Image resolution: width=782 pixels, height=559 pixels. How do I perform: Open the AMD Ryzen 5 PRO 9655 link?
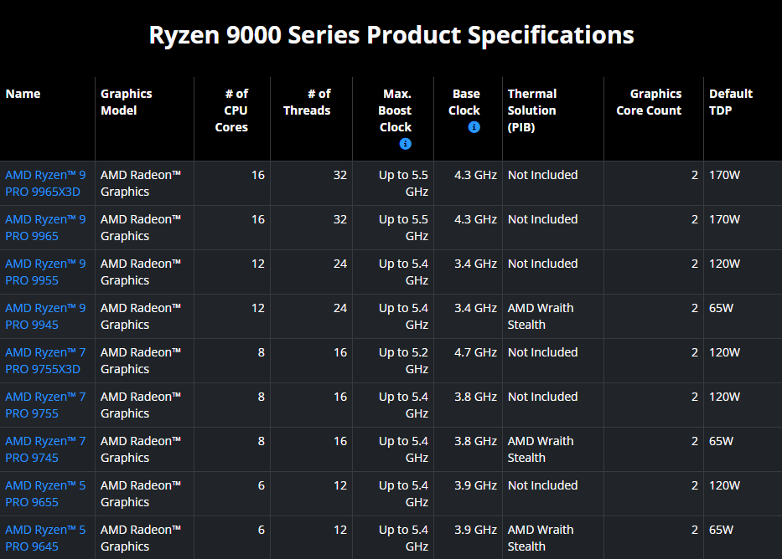pyautogui.click(x=45, y=493)
